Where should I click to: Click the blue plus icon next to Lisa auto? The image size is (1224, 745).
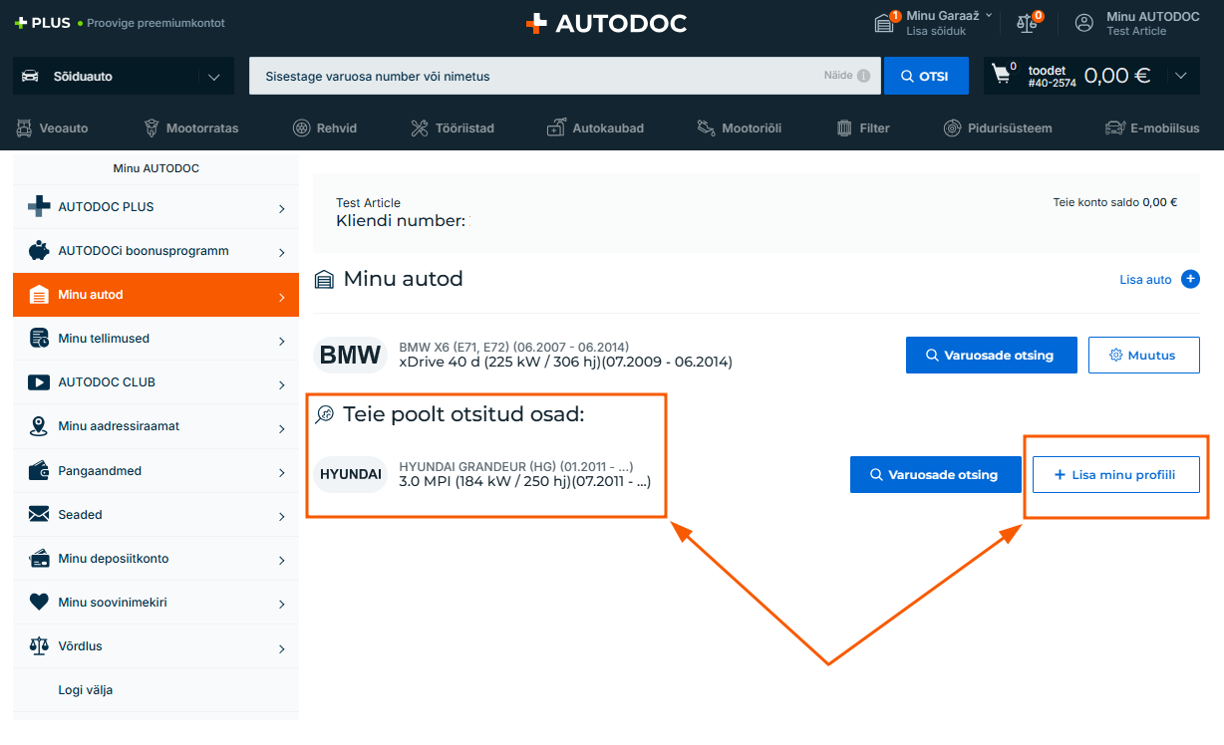[x=1190, y=279]
